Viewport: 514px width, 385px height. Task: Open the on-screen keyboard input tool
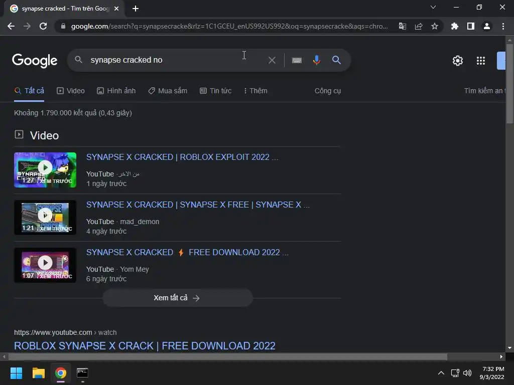297,60
